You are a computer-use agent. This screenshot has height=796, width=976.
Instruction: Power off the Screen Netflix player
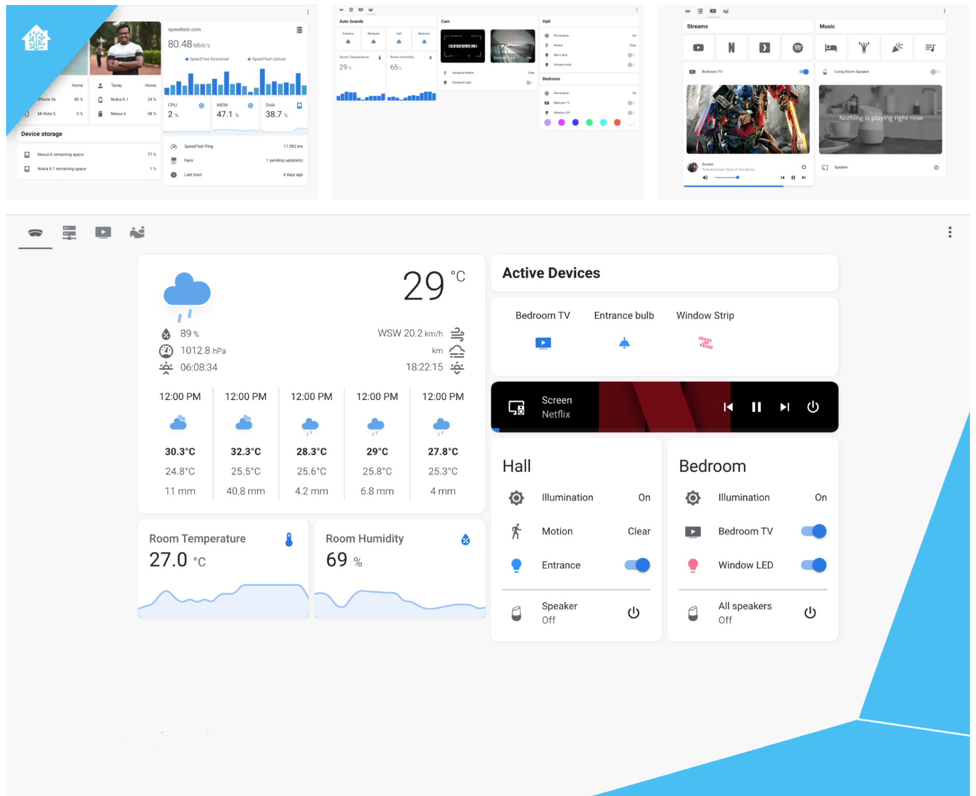[x=813, y=407]
